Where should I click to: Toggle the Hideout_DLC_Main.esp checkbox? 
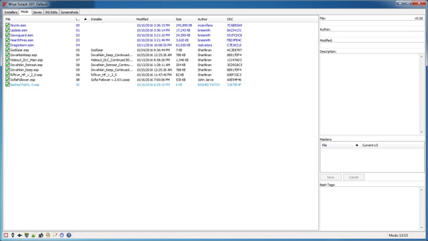7,59
